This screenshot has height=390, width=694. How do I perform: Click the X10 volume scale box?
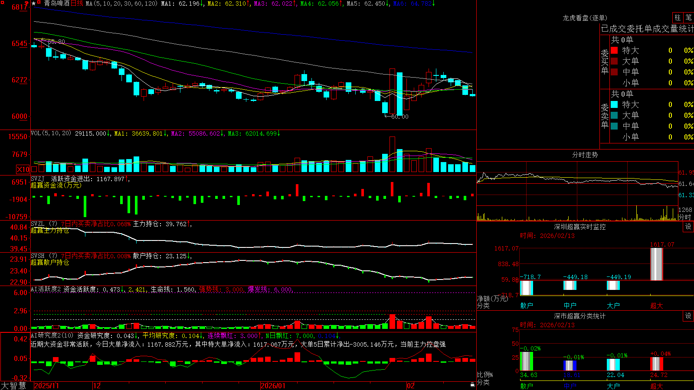[x=23, y=169]
